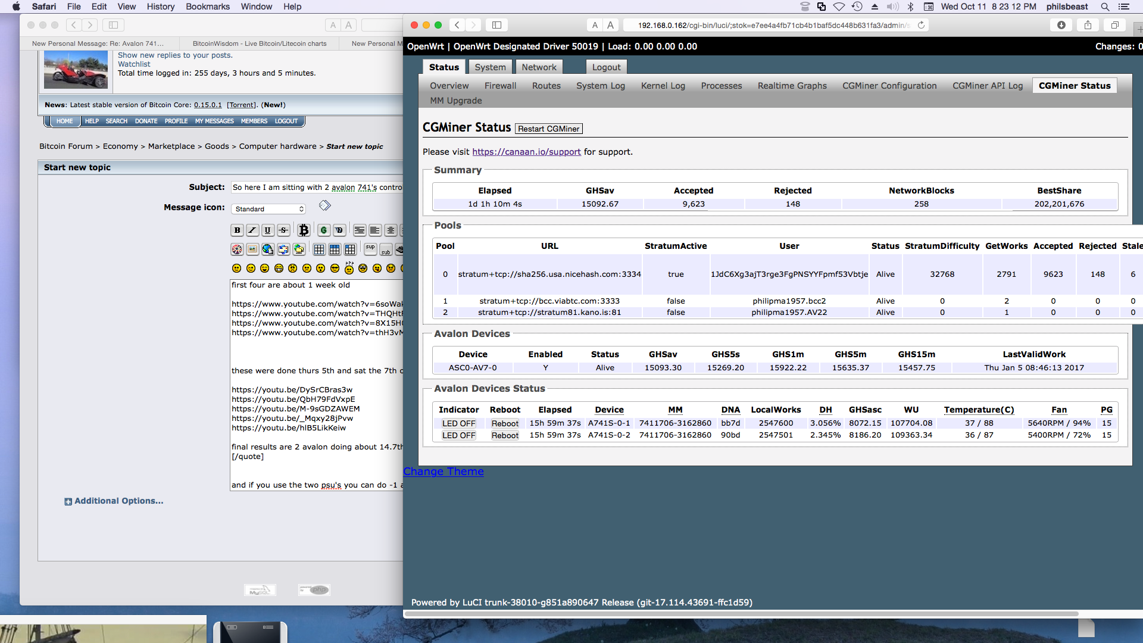Viewport: 1143px width, 643px height.
Task: Apply italic formatting in forum editor
Action: point(252,230)
